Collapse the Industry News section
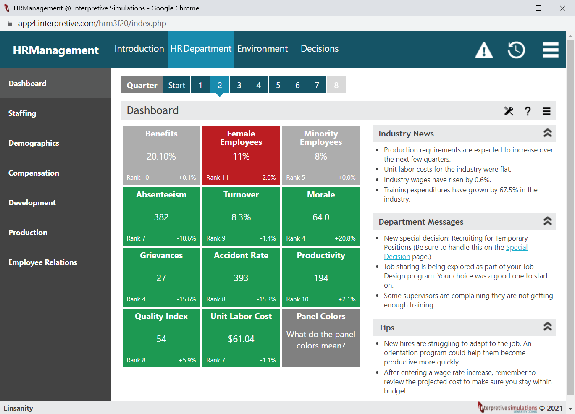Image resolution: width=575 pixels, height=414 pixels. coord(548,133)
